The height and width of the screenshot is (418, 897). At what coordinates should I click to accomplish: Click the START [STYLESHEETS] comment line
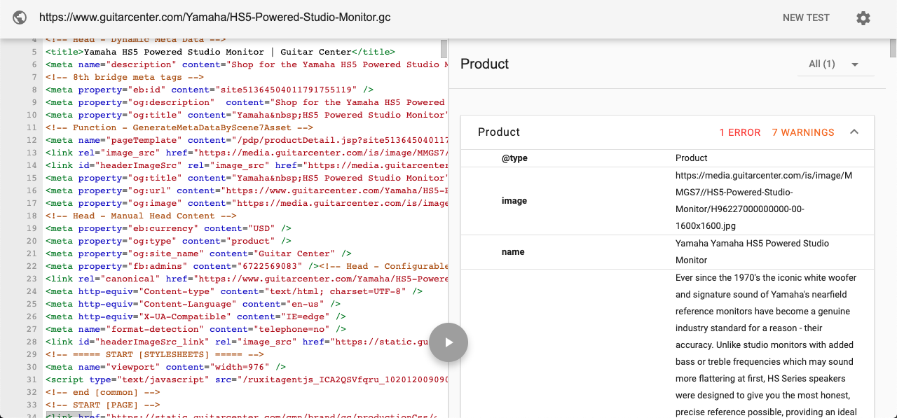point(154,354)
